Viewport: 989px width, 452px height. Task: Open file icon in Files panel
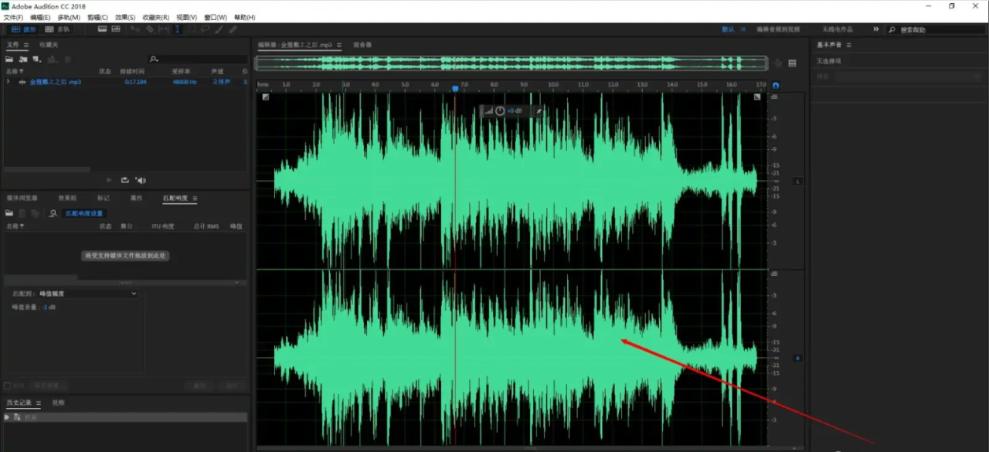pos(10,59)
